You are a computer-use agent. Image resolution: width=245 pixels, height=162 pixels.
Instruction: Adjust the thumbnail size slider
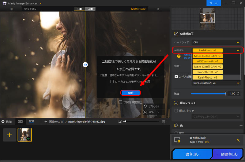tap(141, 121)
